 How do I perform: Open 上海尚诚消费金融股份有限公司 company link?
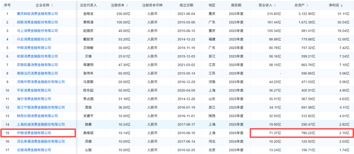click(41, 124)
